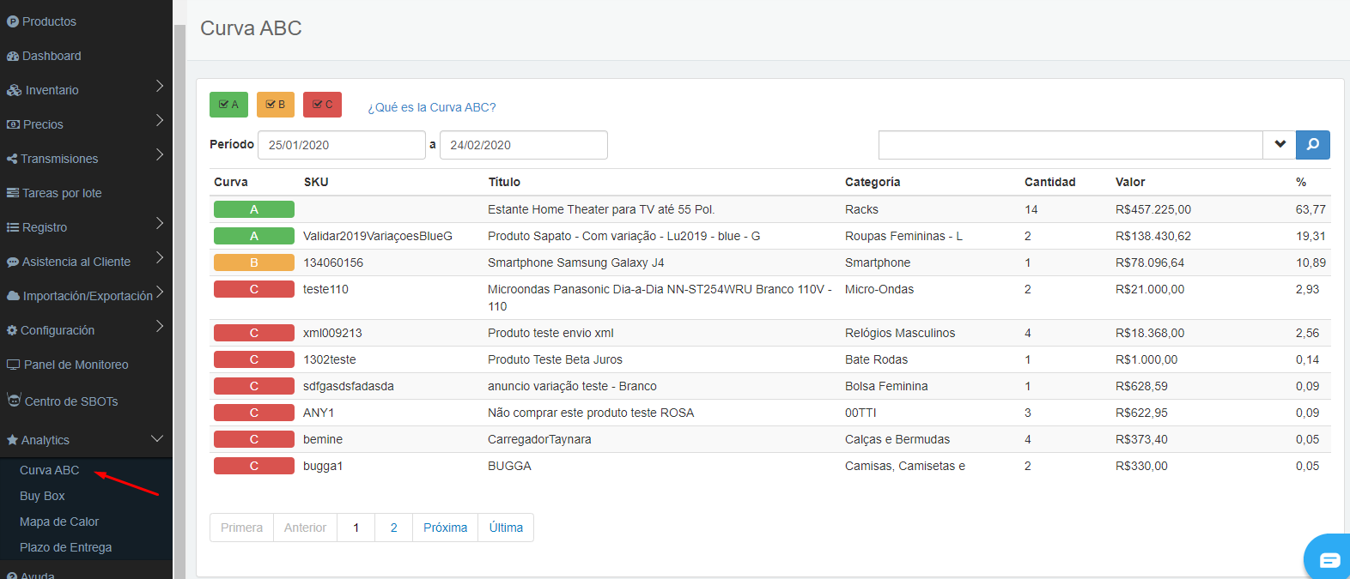
Task: Expand the Configuración submenu chevron
Action: [160, 326]
